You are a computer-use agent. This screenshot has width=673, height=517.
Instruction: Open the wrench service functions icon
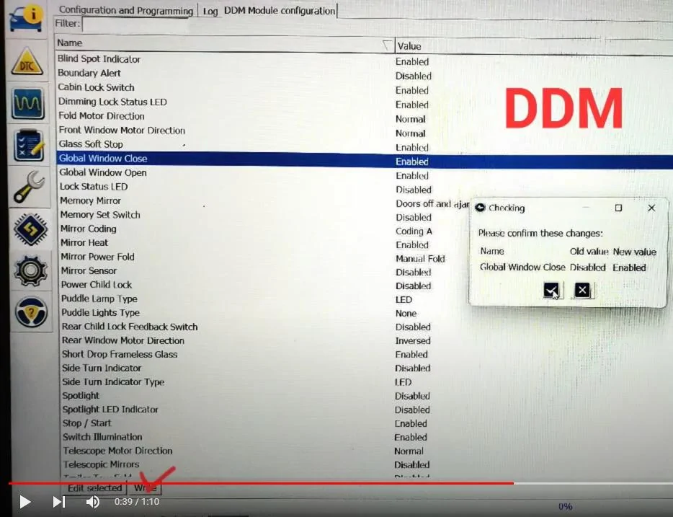[29, 186]
